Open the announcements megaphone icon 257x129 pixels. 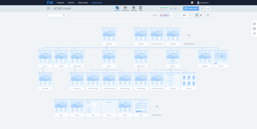254,33
